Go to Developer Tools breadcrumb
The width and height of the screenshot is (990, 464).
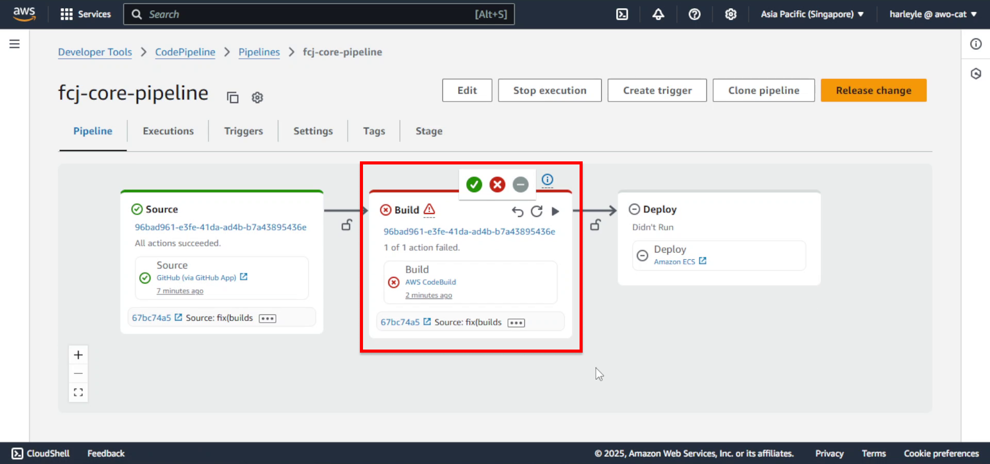tap(95, 52)
